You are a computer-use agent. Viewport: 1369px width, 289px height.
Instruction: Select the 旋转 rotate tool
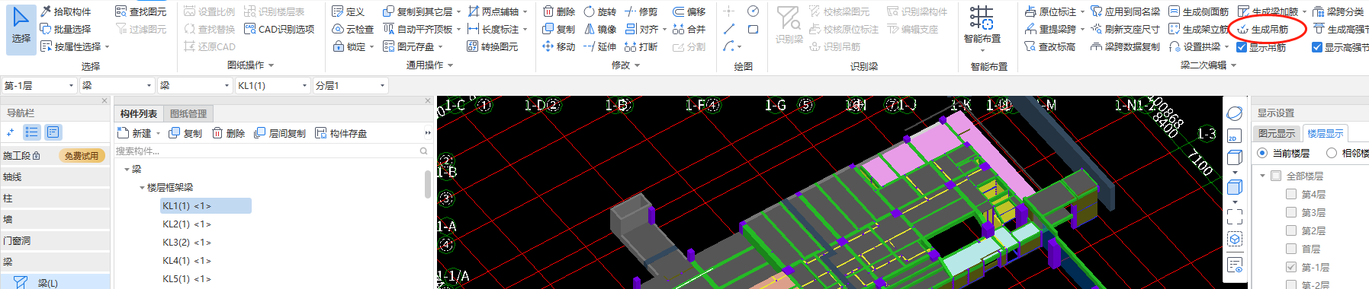click(x=600, y=11)
